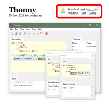
Task: Close the Thonny window
Action: tap(97, 25)
